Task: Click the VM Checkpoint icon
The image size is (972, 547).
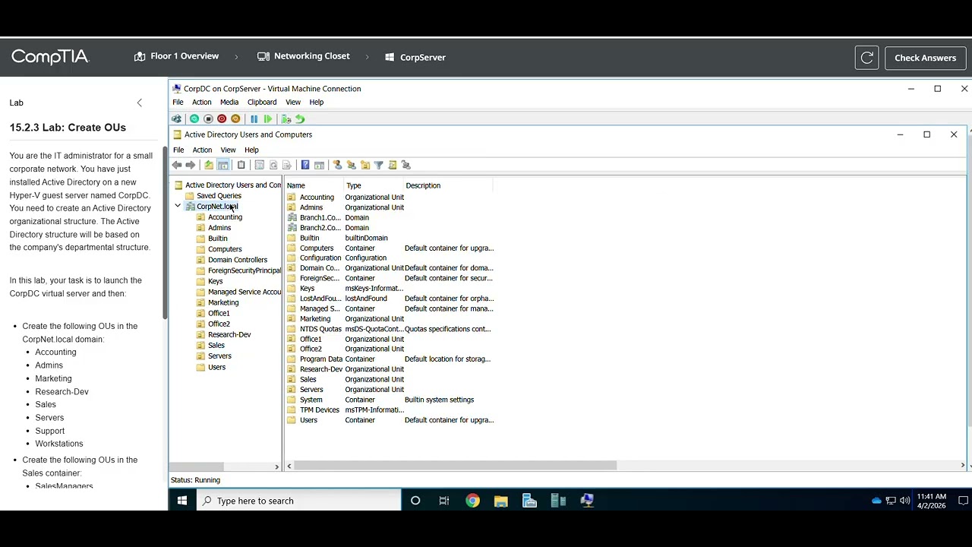Action: tap(286, 119)
